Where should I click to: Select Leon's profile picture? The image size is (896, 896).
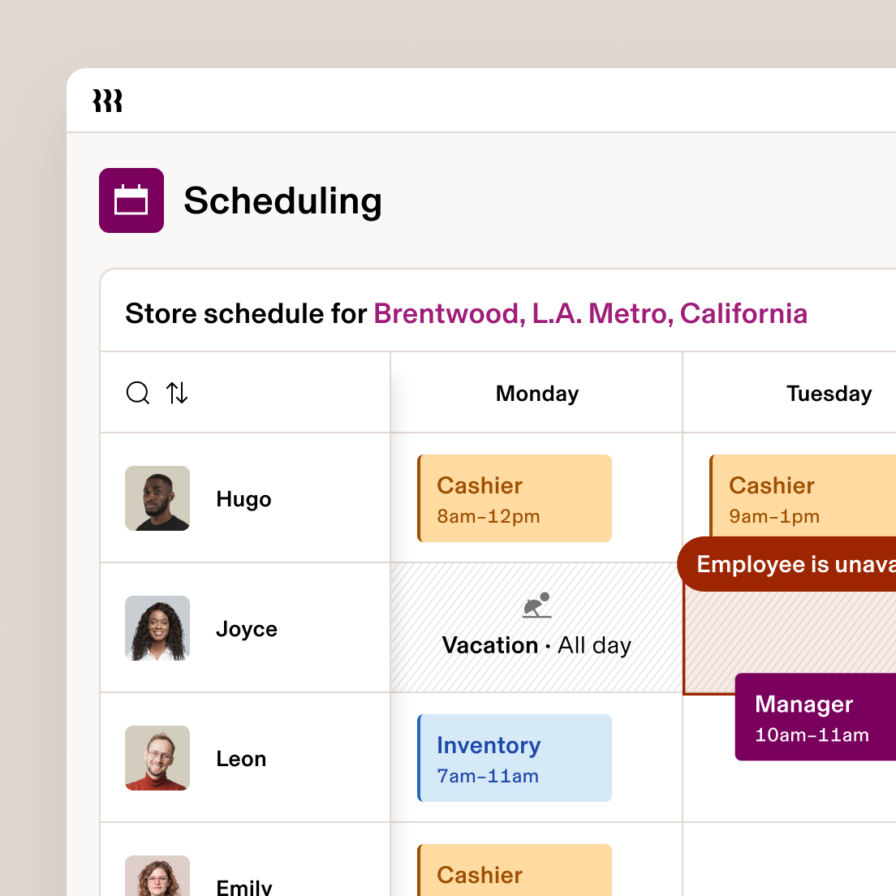(157, 758)
